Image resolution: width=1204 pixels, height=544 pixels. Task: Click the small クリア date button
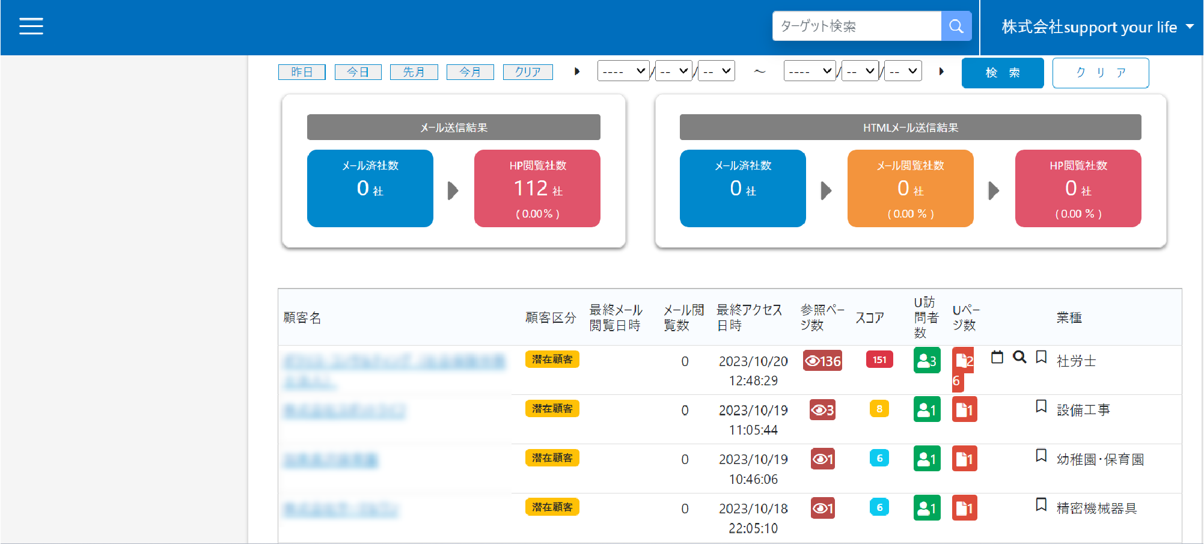tap(528, 72)
